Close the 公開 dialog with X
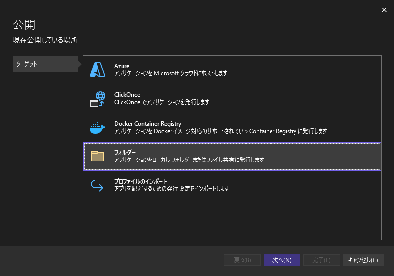Viewport: 394px width, 276px height. pyautogui.click(x=384, y=10)
